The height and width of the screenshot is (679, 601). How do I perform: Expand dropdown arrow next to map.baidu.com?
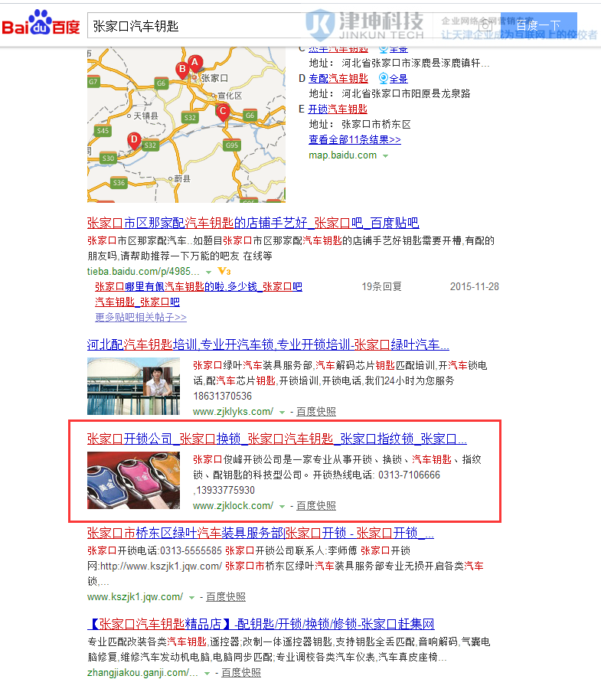385,156
